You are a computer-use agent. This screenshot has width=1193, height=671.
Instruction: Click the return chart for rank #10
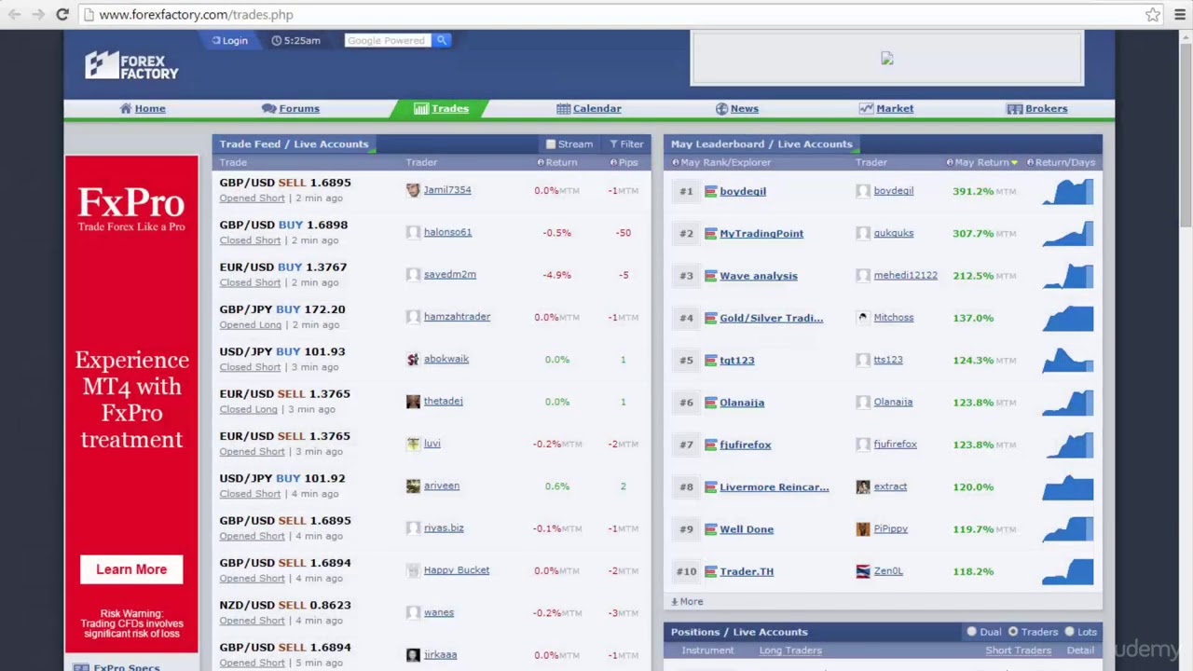point(1068,571)
